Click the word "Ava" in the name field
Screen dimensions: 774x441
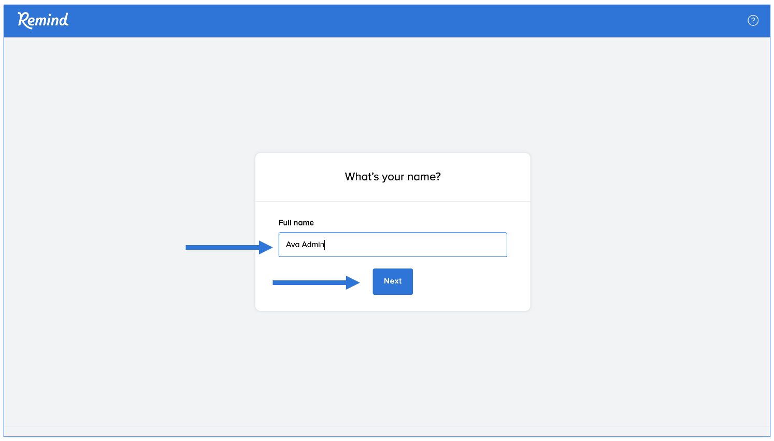pyautogui.click(x=293, y=245)
